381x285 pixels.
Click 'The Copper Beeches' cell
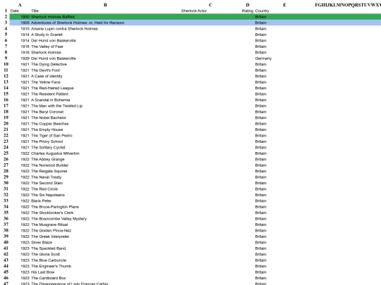coord(50,124)
